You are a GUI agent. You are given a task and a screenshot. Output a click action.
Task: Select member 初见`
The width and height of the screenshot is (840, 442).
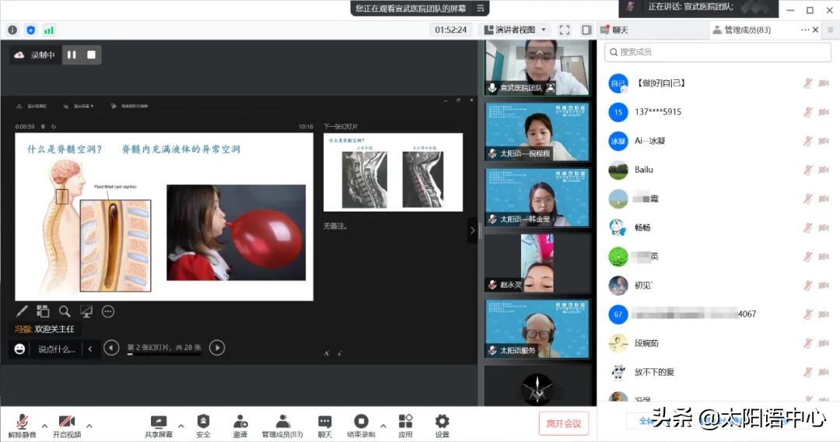(719, 286)
